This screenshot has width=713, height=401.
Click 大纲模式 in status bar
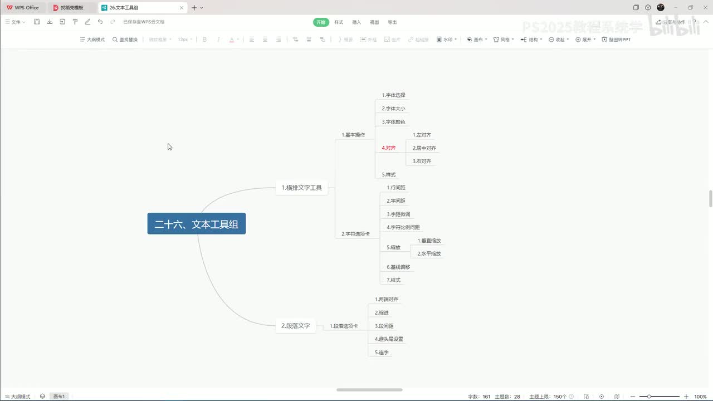pos(17,397)
